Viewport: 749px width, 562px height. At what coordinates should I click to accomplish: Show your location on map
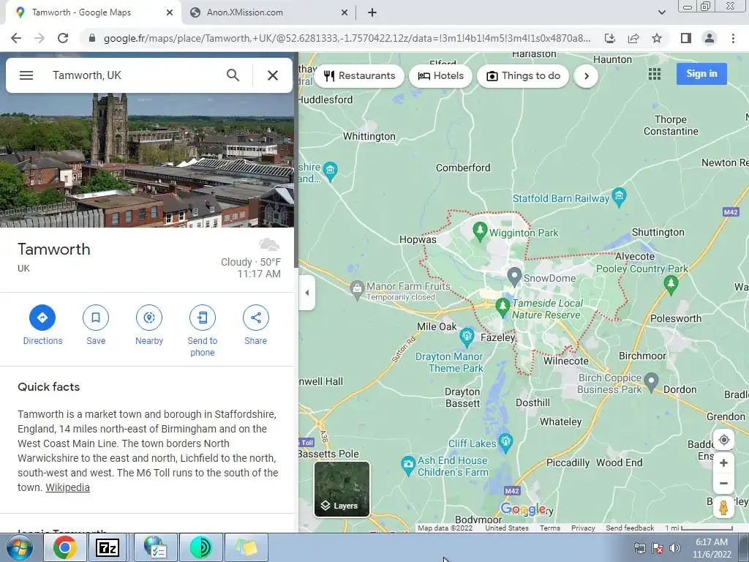[723, 440]
